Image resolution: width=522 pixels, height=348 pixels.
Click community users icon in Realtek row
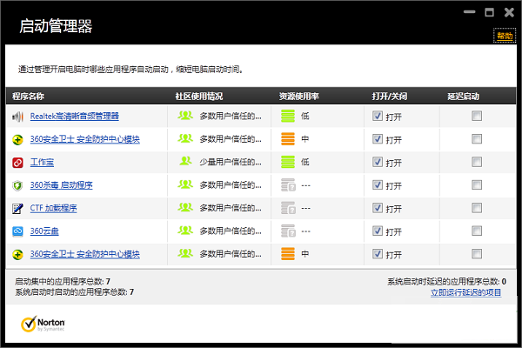point(184,116)
